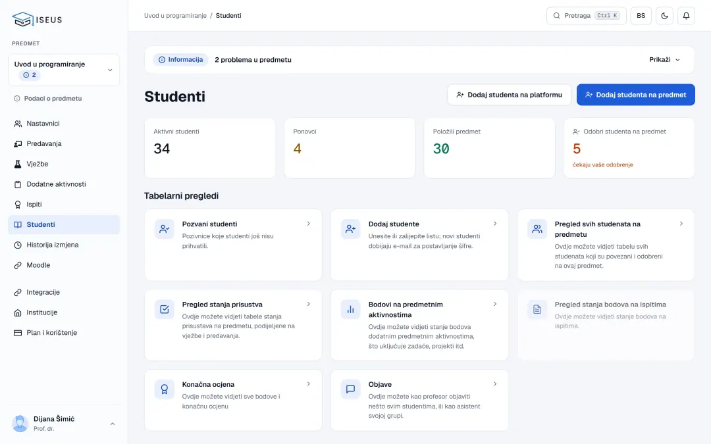The image size is (711, 444).
Task: Open Odobri studenta na predmet card
Action: (629, 148)
